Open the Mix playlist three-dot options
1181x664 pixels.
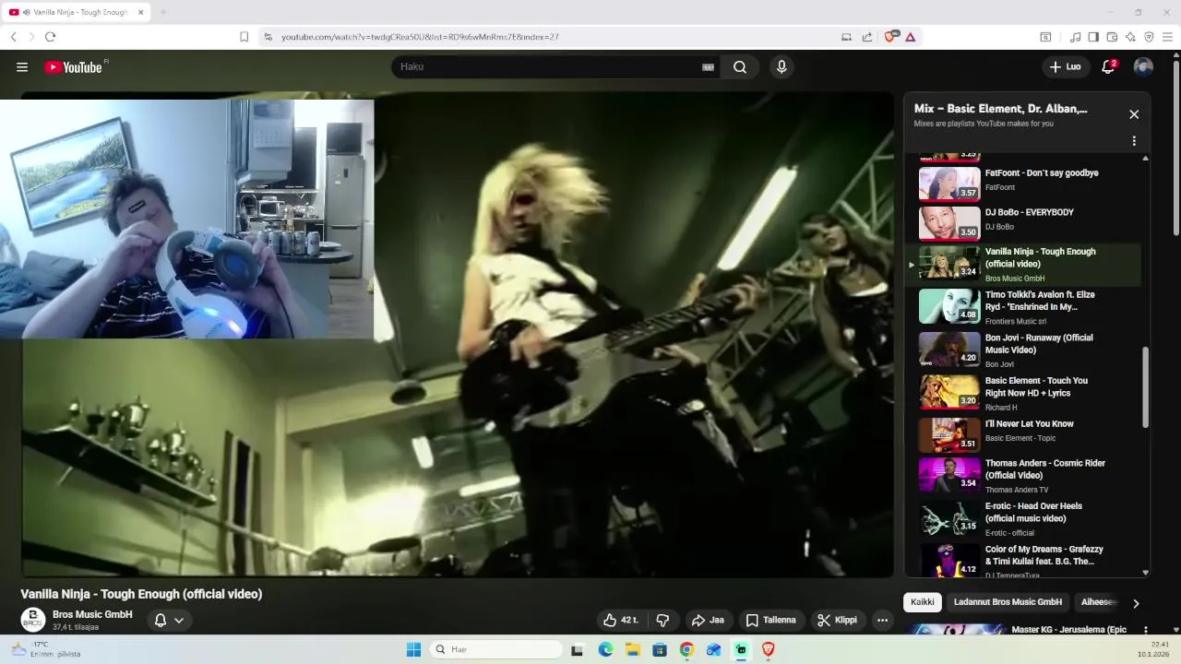1134,141
